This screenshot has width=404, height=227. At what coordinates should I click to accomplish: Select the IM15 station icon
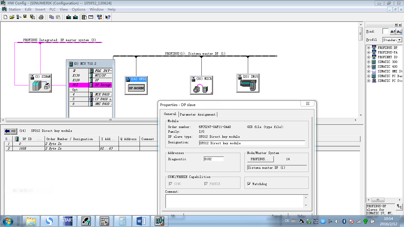248,83
